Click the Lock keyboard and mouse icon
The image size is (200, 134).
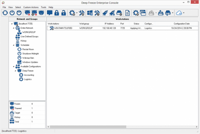[57, 13]
